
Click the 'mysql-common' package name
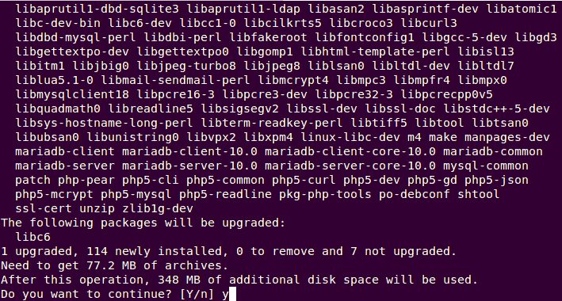point(486,166)
